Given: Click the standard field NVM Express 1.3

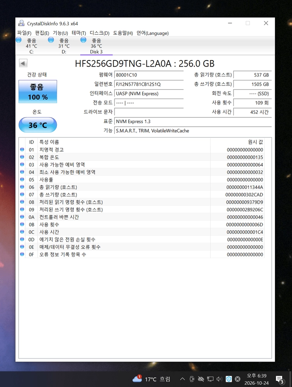Looking at the screenshot, I should [x=193, y=121].
